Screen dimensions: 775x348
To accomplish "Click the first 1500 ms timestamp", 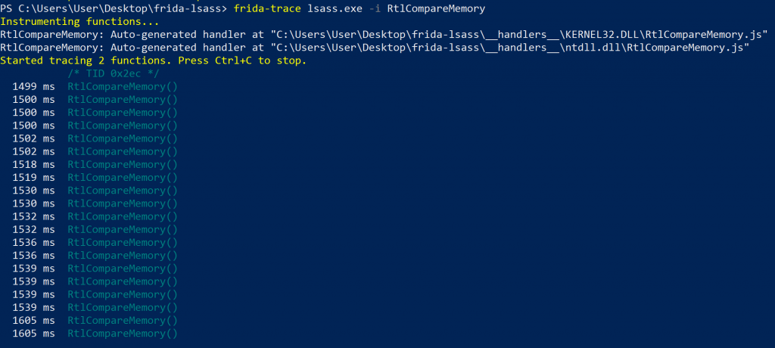I will (33, 99).
